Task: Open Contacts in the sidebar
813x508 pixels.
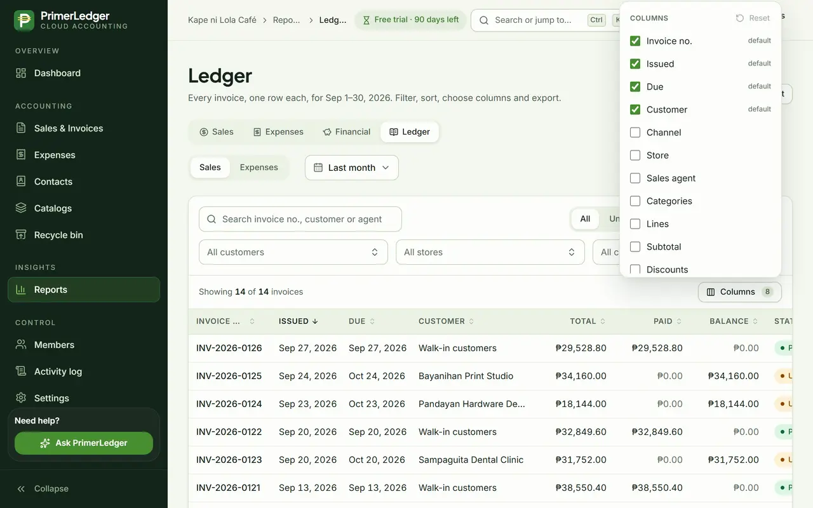Action: coord(84,182)
